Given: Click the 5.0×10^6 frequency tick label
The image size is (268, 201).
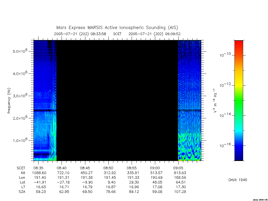Looking at the screenshot, I should click(20, 51).
